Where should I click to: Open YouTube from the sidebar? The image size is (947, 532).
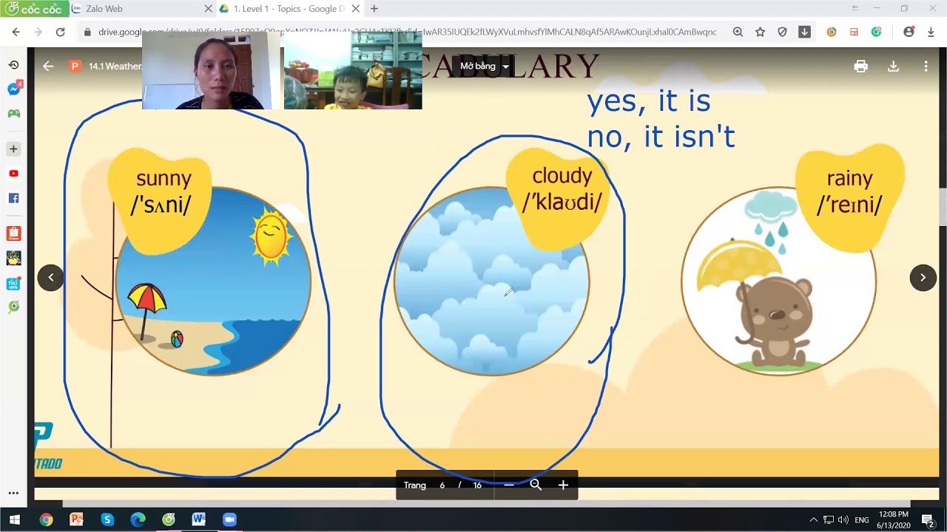13,174
